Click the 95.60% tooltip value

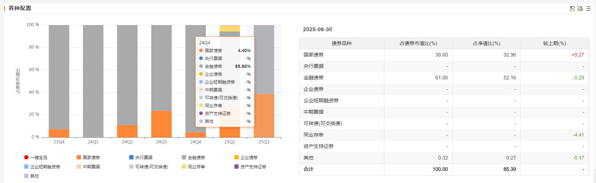[x=243, y=66]
